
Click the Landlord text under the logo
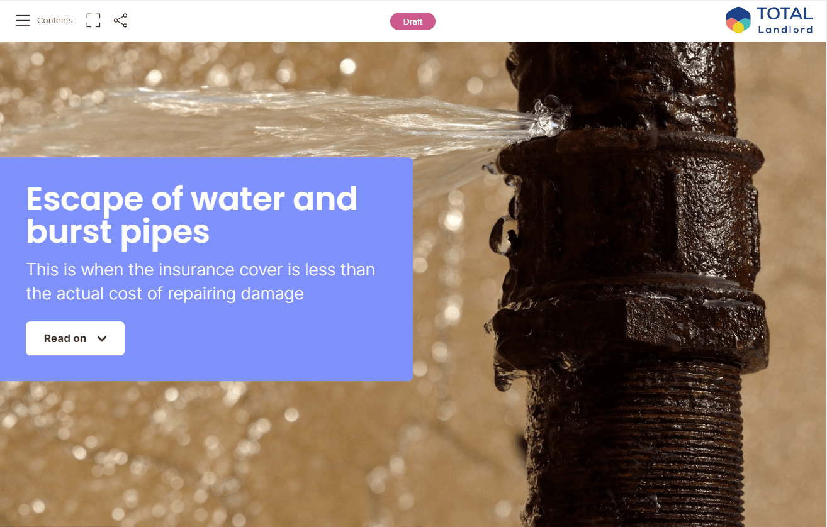[x=785, y=30]
